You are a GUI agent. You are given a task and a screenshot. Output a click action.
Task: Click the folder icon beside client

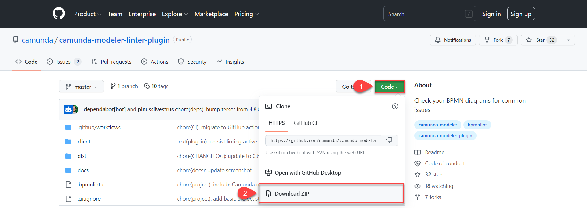tap(68, 142)
